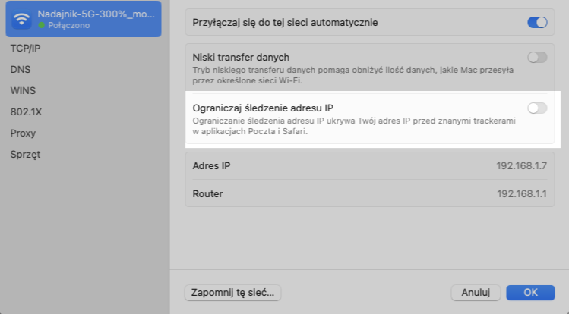Click the Ograniczaj śledzenie adresu IP label
Image resolution: width=569 pixels, height=314 pixels.
point(263,108)
